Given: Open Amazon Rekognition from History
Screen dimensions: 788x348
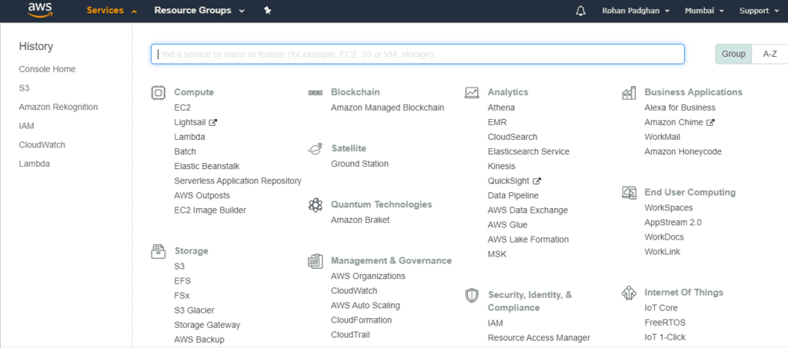Looking at the screenshot, I should [58, 108].
